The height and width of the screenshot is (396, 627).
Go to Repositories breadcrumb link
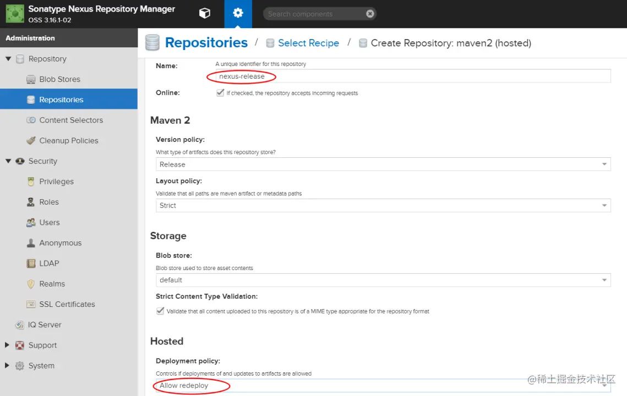pos(206,42)
